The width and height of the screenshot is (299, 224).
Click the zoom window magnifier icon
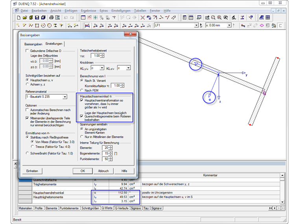point(213,18)
